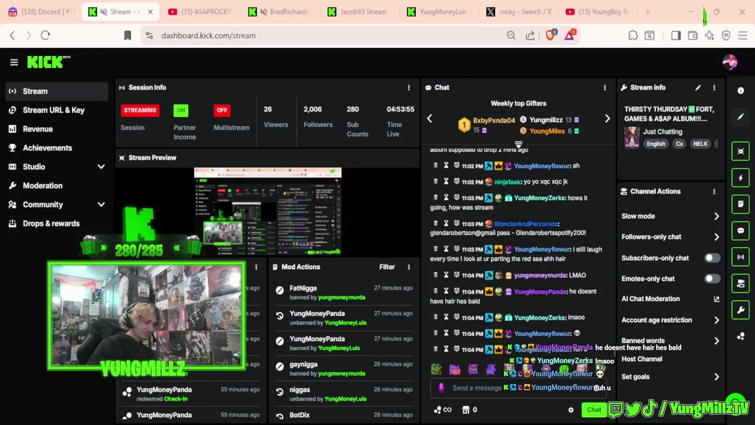
Task: Open Filter in Mod Actions
Action: (x=387, y=267)
